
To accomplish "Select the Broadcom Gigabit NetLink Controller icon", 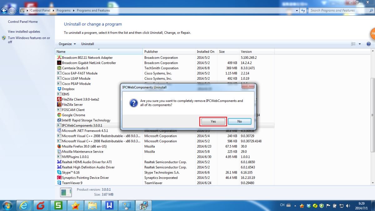I will [59, 63].
